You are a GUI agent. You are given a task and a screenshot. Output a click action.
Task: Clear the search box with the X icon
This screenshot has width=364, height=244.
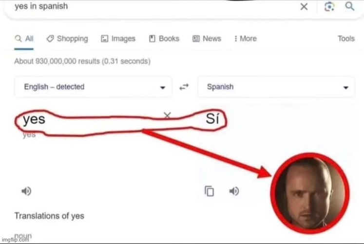[304, 6]
